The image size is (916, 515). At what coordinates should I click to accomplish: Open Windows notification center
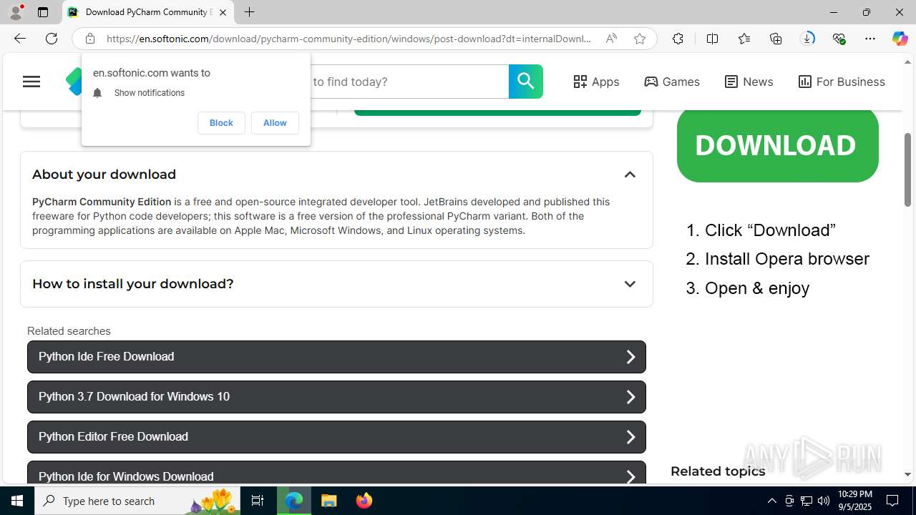(x=893, y=501)
